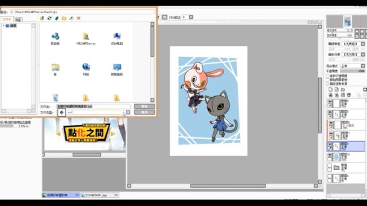Switch to the first document tab in view selector

pos(61,195)
